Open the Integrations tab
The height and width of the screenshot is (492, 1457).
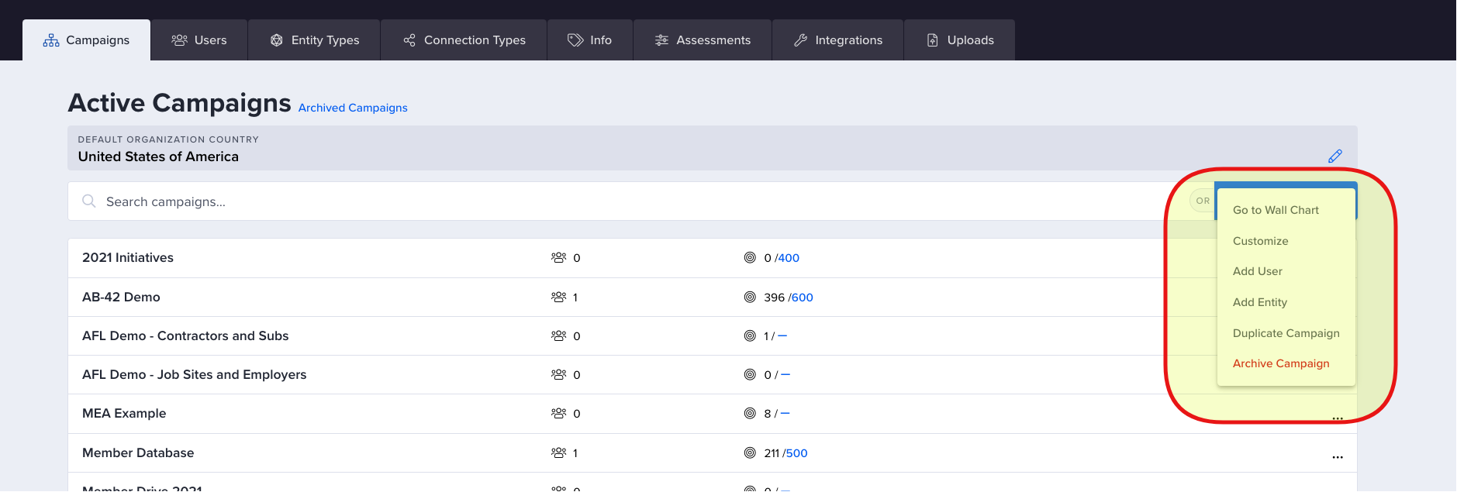pyautogui.click(x=838, y=40)
